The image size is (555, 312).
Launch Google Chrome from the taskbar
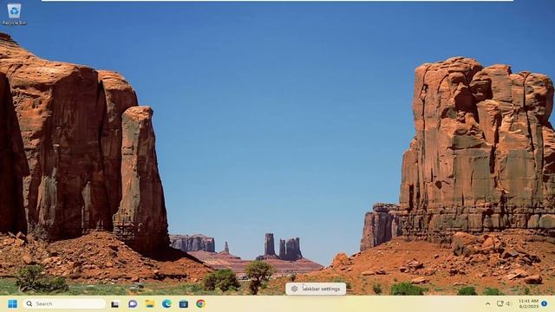coord(200,304)
